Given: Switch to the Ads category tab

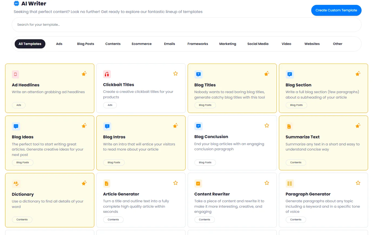Looking at the screenshot, I should tap(59, 44).
